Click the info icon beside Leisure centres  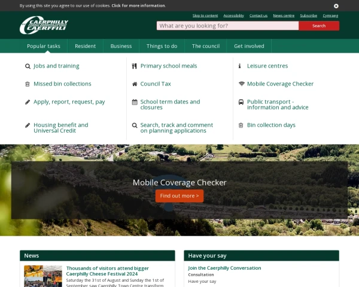point(240,66)
